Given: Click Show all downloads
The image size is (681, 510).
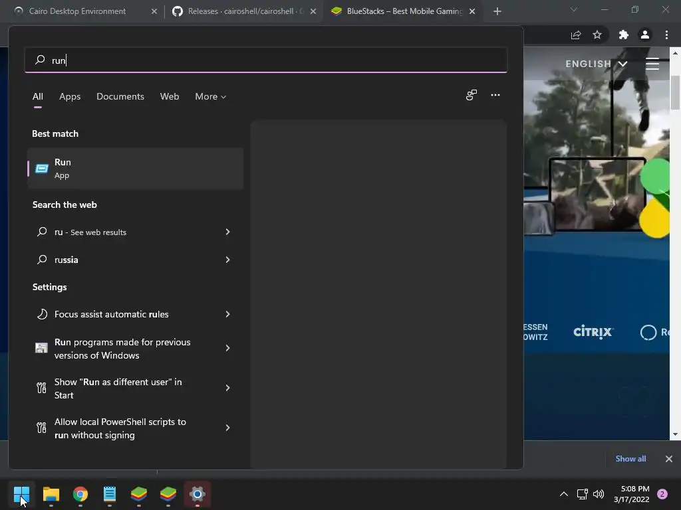Looking at the screenshot, I should pyautogui.click(x=630, y=459).
